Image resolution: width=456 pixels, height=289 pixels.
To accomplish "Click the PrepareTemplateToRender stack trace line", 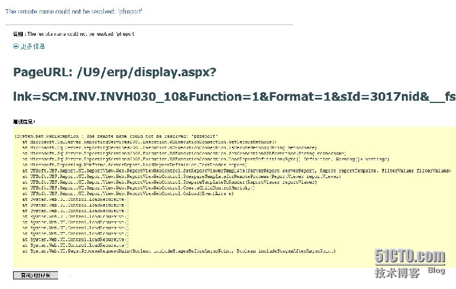I will [169, 182].
